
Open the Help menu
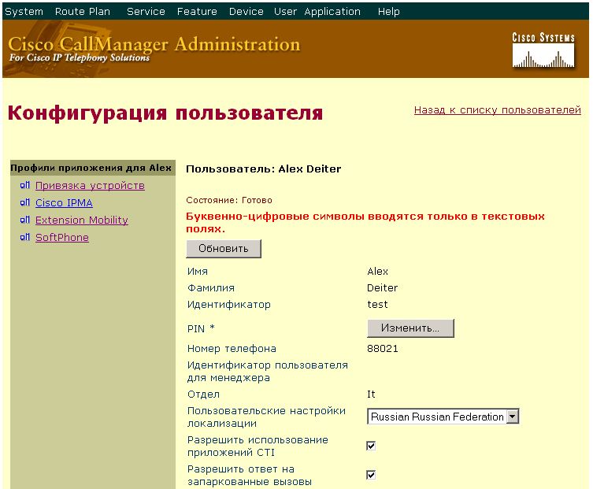(x=388, y=12)
